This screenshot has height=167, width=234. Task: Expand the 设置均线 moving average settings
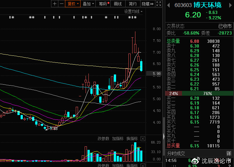133,11
